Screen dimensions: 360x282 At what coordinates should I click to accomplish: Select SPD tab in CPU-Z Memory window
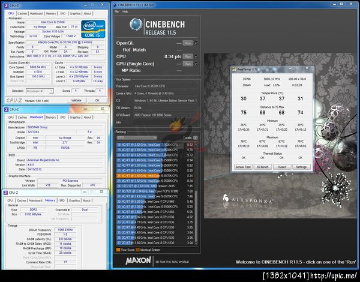[62, 200]
